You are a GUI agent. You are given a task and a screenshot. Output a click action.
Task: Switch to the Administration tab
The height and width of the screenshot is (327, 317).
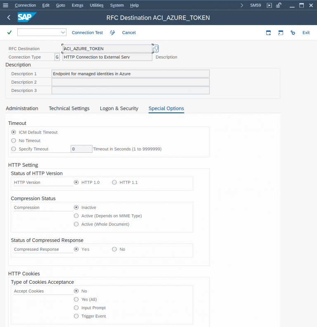22,108
